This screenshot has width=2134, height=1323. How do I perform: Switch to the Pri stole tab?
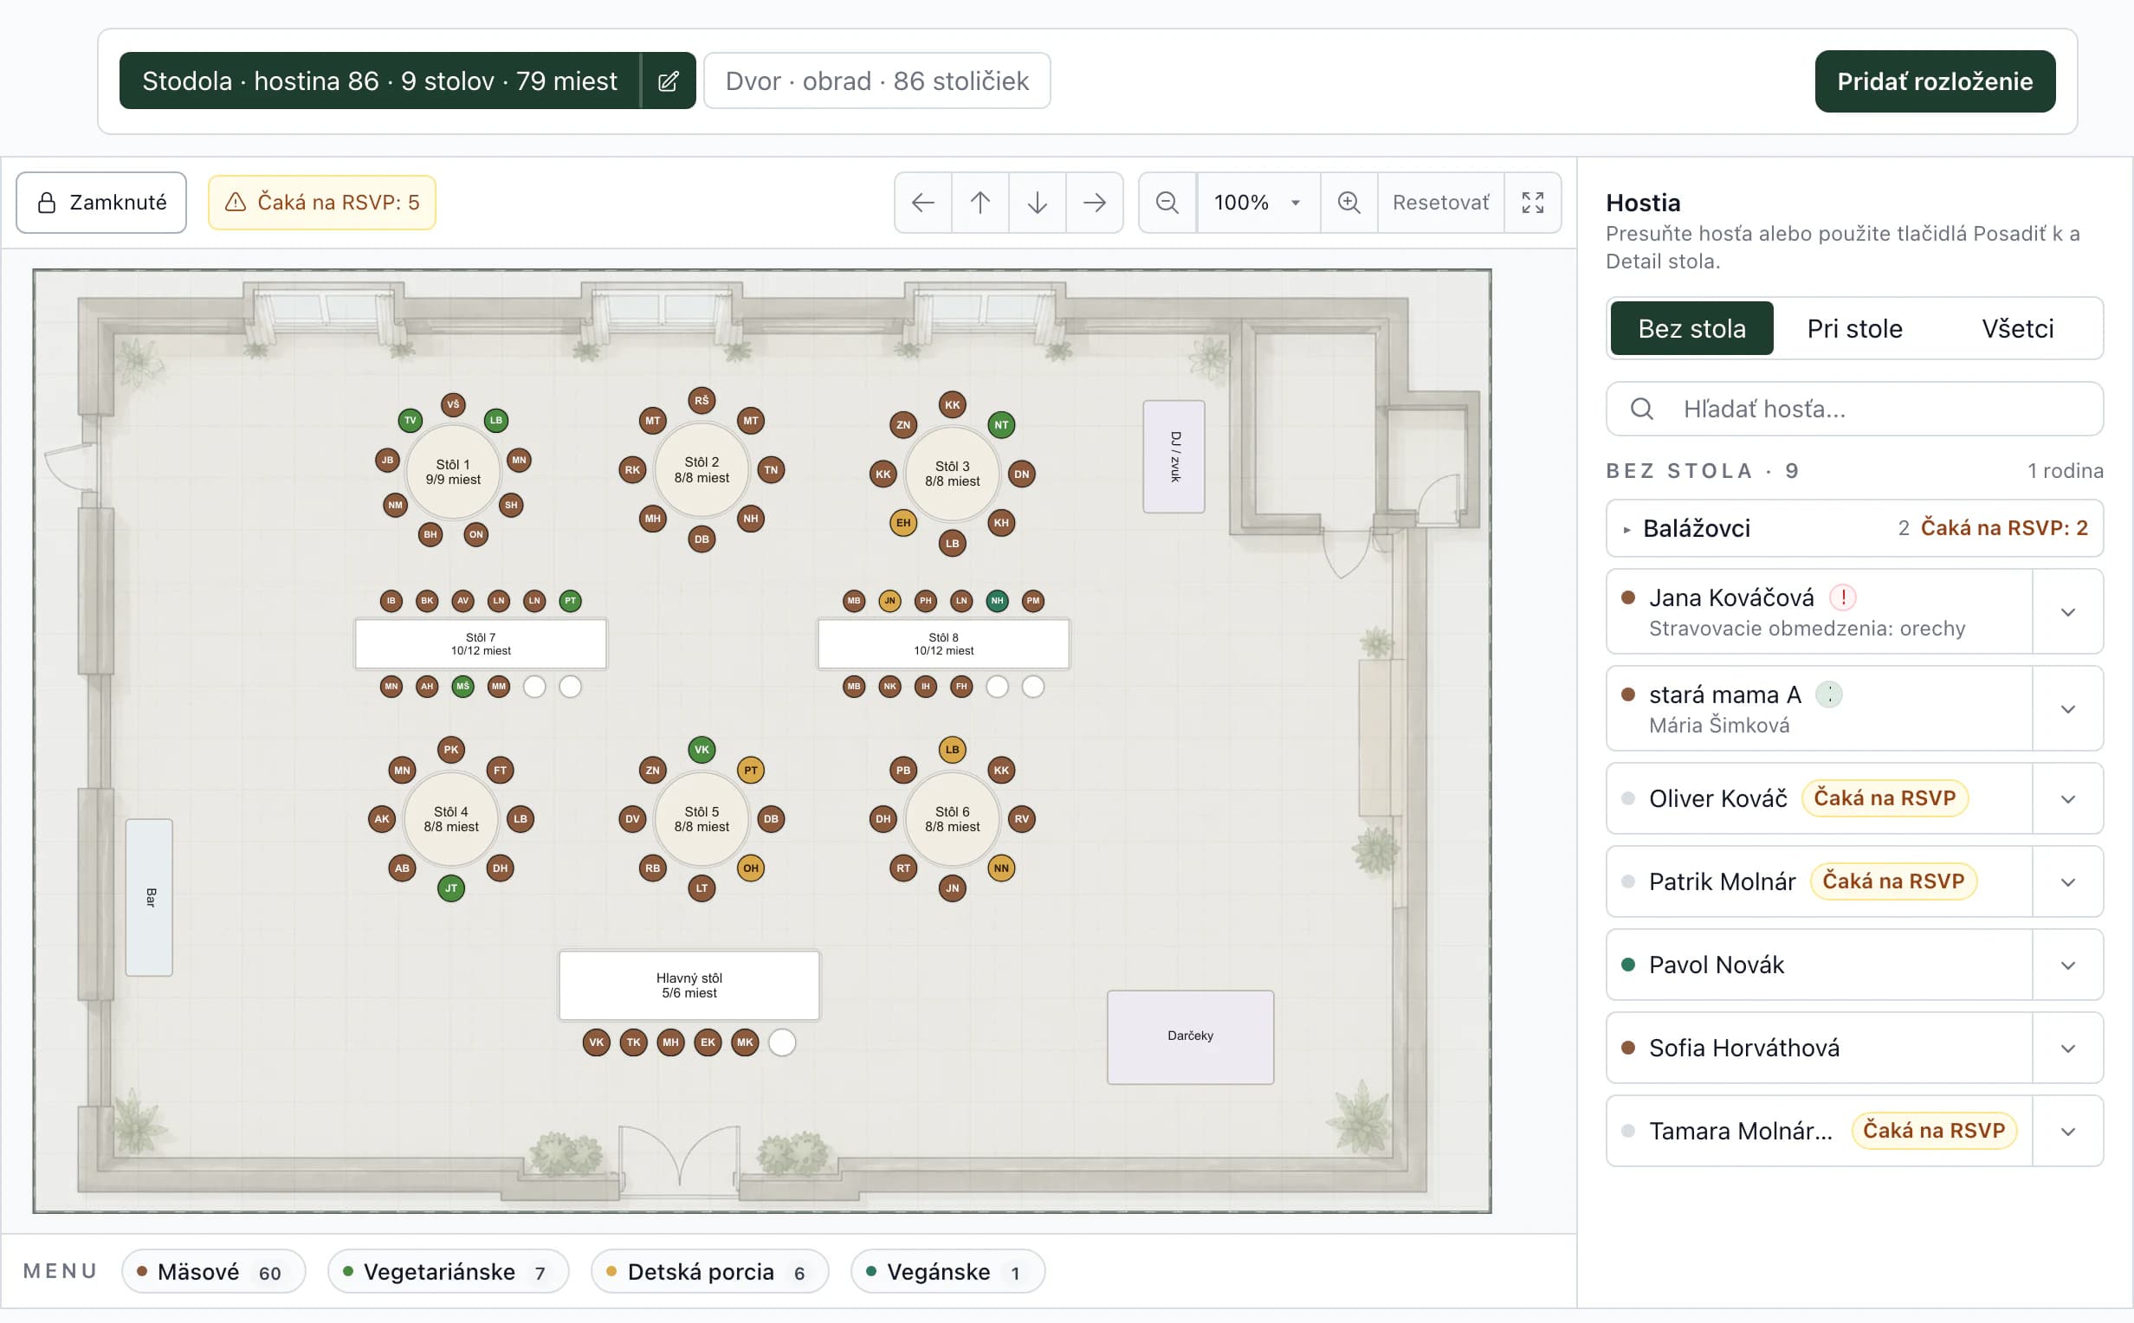pyautogui.click(x=1854, y=328)
